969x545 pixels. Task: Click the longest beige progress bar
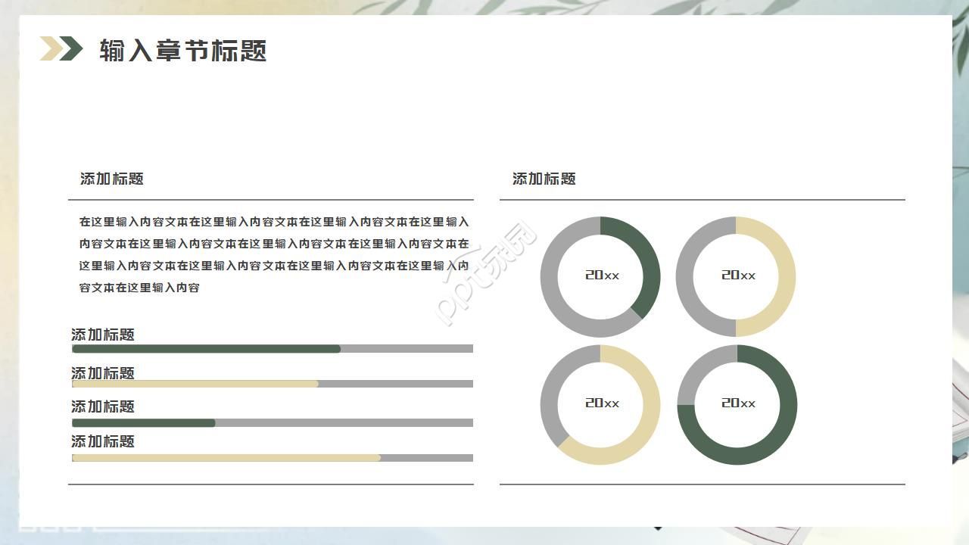[x=226, y=458]
